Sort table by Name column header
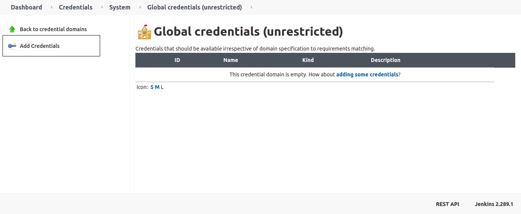Image resolution: width=521 pixels, height=214 pixels. click(231, 60)
